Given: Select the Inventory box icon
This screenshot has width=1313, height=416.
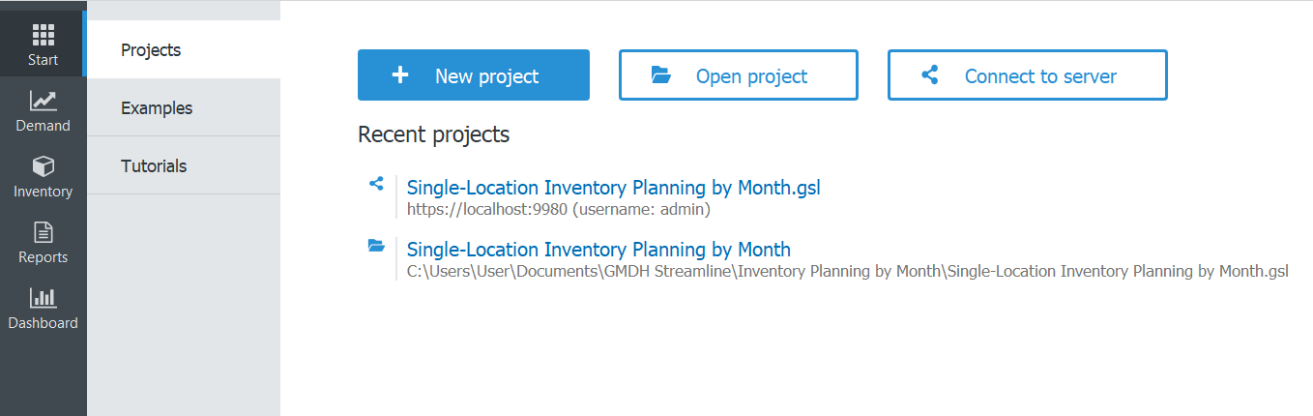Looking at the screenshot, I should [x=44, y=166].
